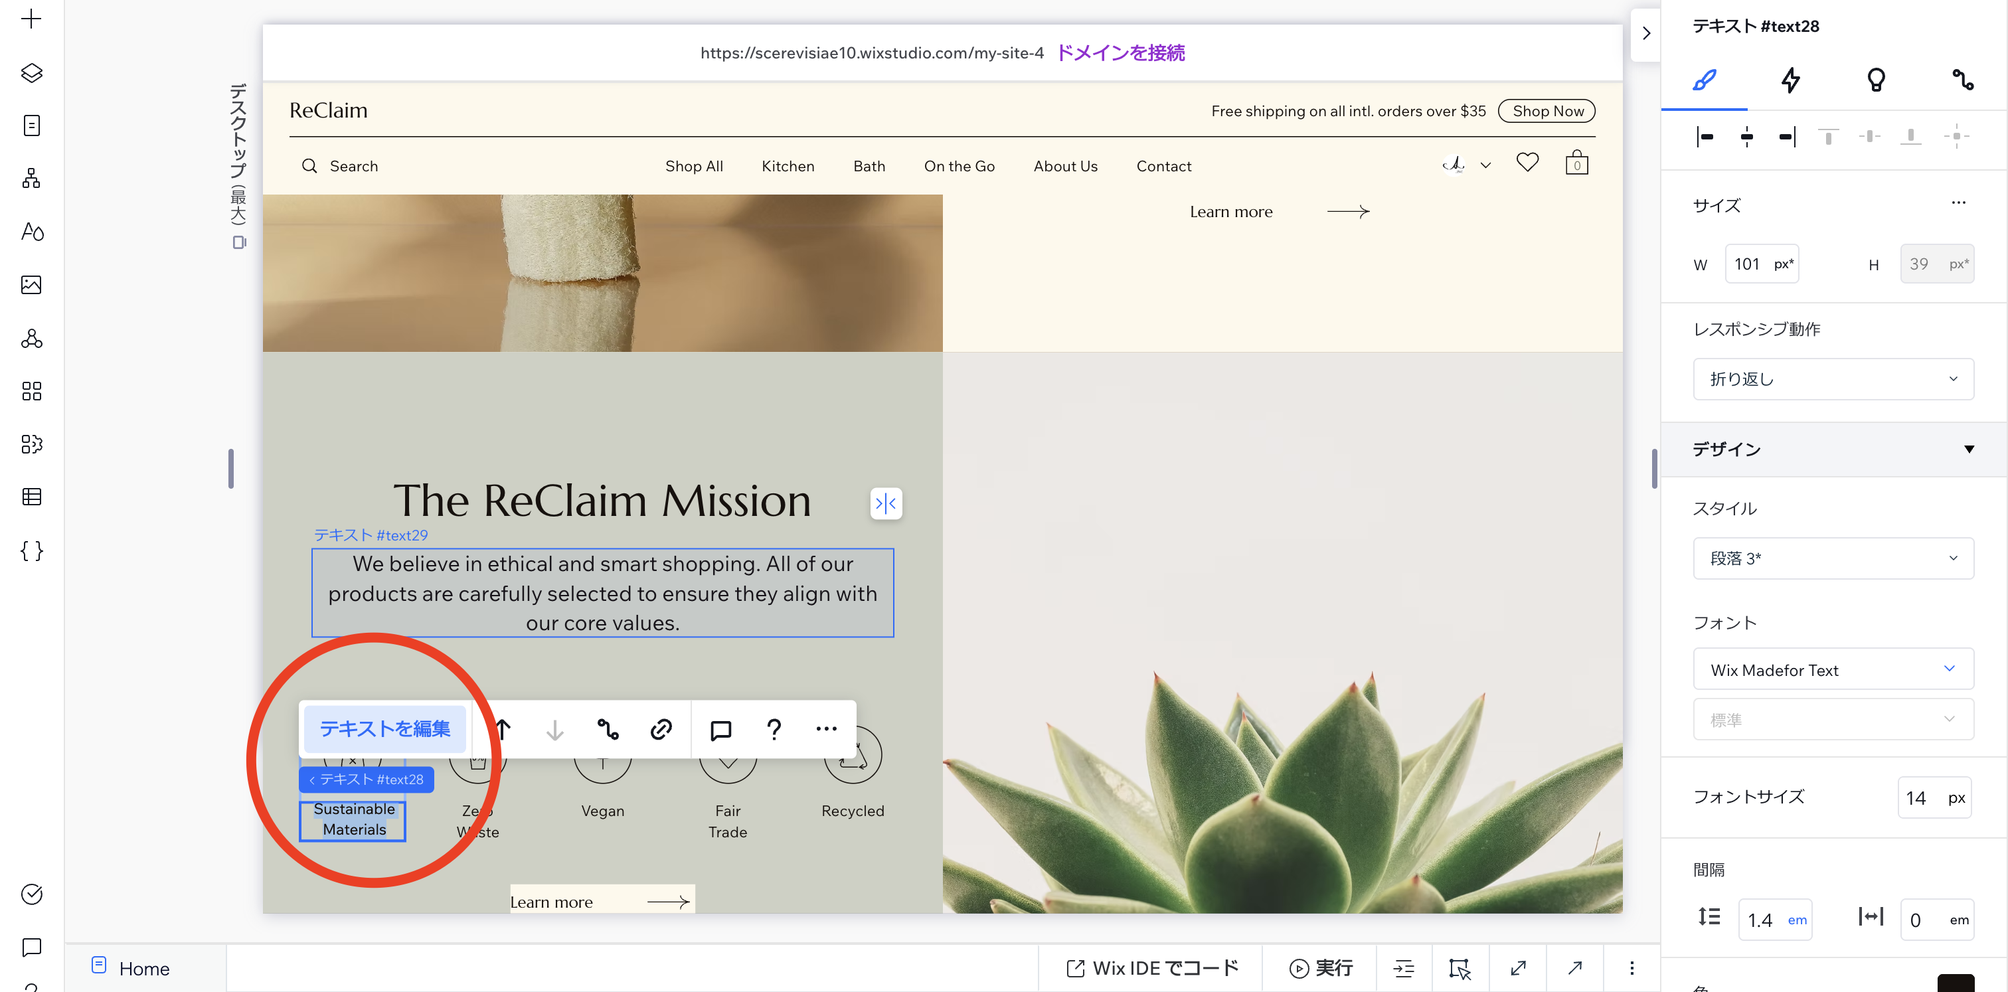
Task: Click the Add Elements plus icon
Action: point(31,19)
